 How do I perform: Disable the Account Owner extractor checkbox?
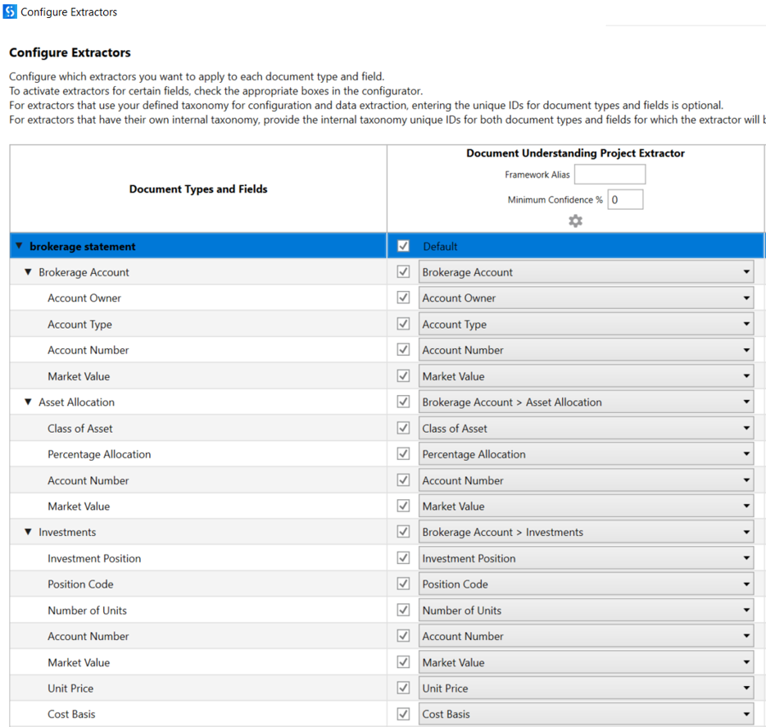[x=402, y=297]
